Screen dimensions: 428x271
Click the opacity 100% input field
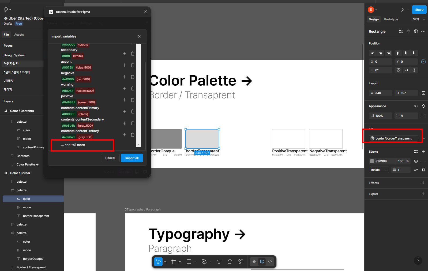(381, 116)
